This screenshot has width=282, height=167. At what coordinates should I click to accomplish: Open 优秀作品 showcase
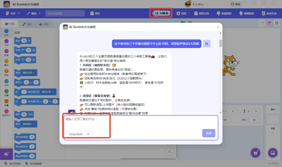tap(269, 13)
